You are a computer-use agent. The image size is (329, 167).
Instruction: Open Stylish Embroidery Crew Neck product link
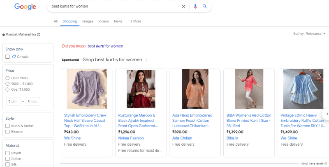click(85, 121)
